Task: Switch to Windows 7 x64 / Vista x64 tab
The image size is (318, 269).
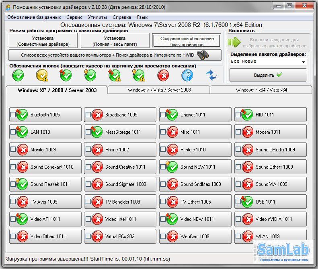Action: (x=261, y=90)
